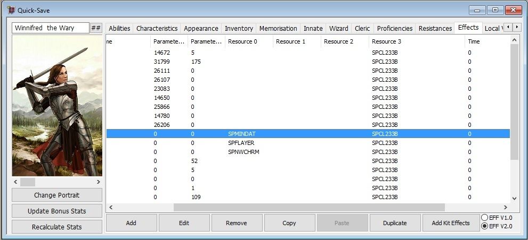Image resolution: width=528 pixels, height=240 pixels.
Task: Click portrait scrollbar left arrow
Action: 17,182
